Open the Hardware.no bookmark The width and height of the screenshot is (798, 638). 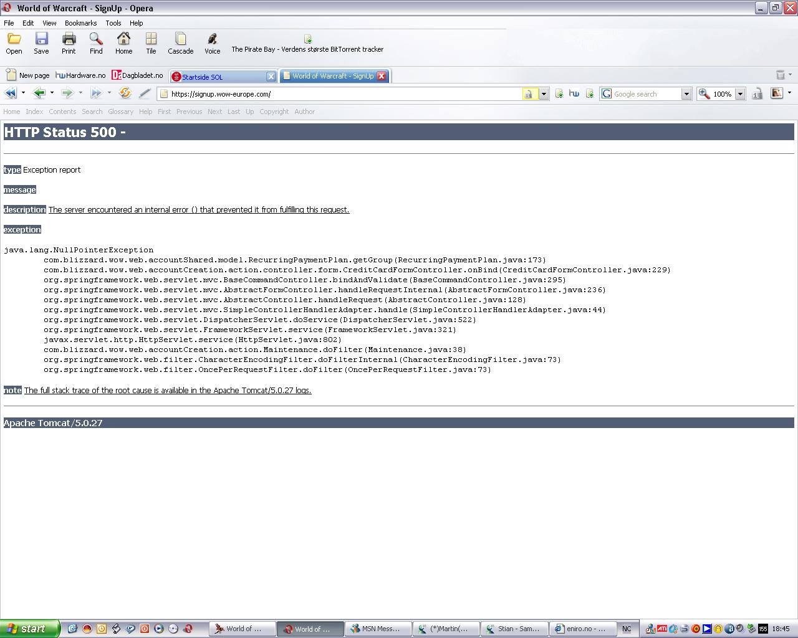(x=80, y=75)
